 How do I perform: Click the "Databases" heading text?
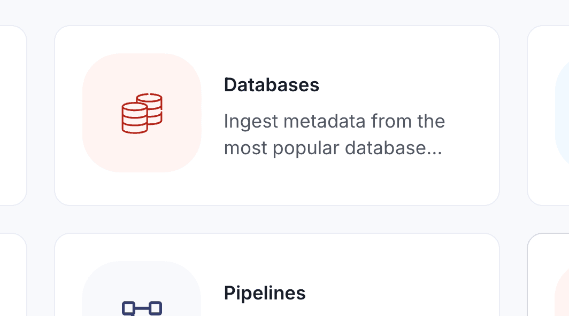271,85
